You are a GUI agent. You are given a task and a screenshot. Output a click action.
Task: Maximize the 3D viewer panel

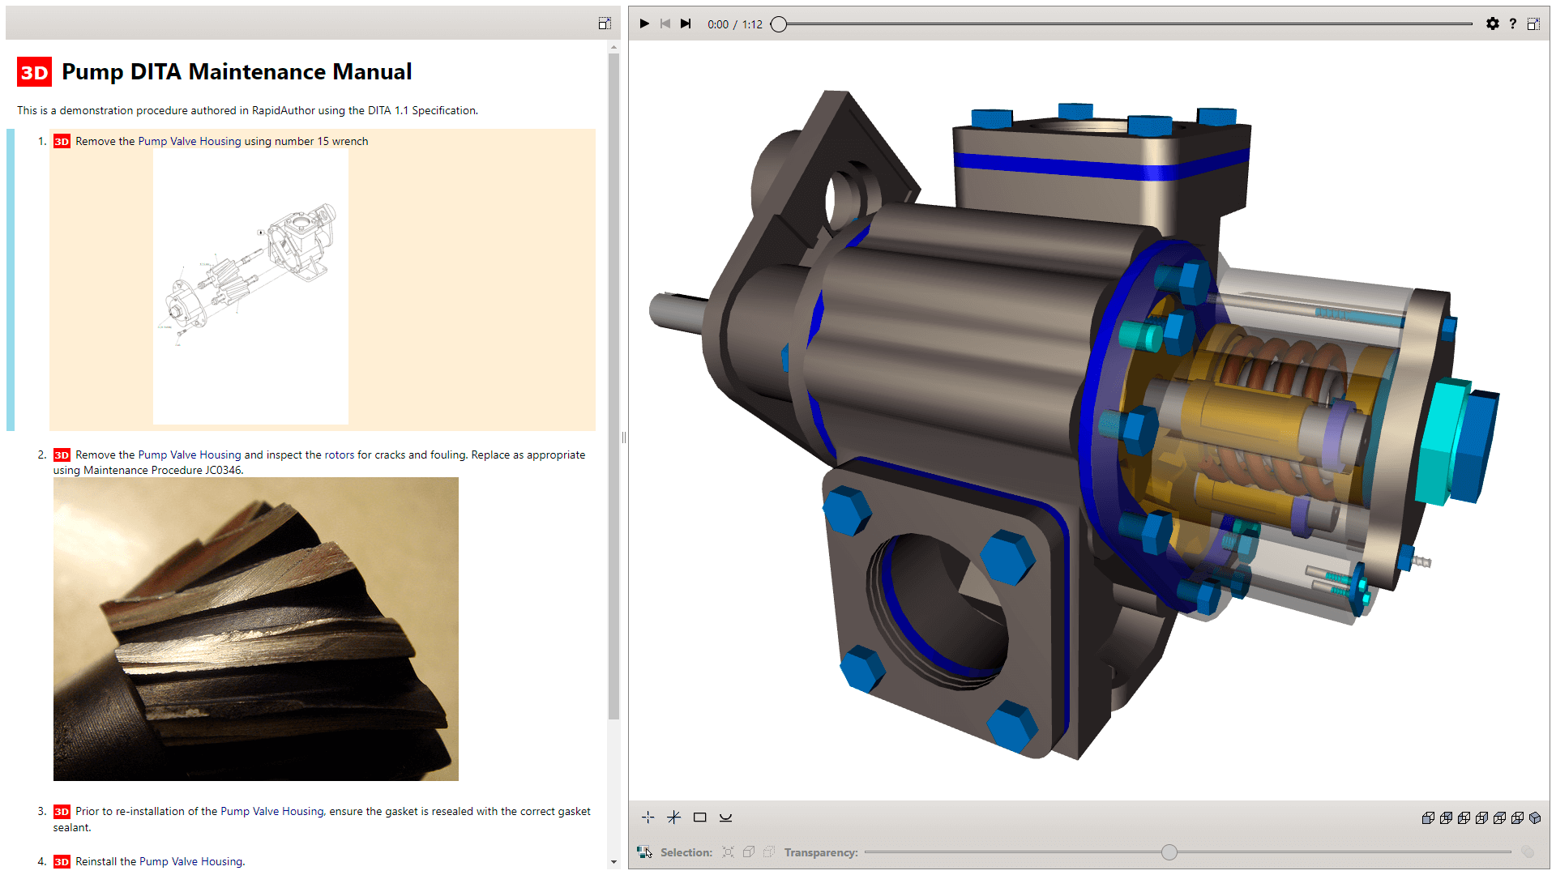(x=1533, y=23)
